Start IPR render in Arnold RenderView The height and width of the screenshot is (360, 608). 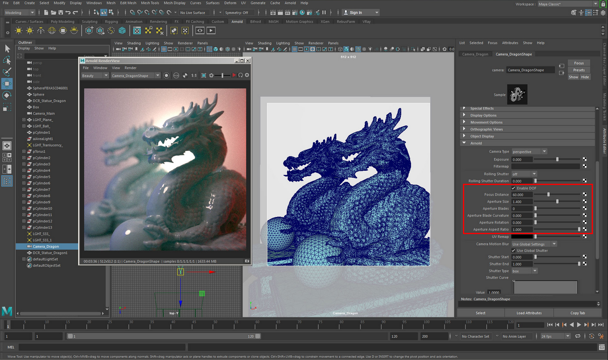(234, 75)
